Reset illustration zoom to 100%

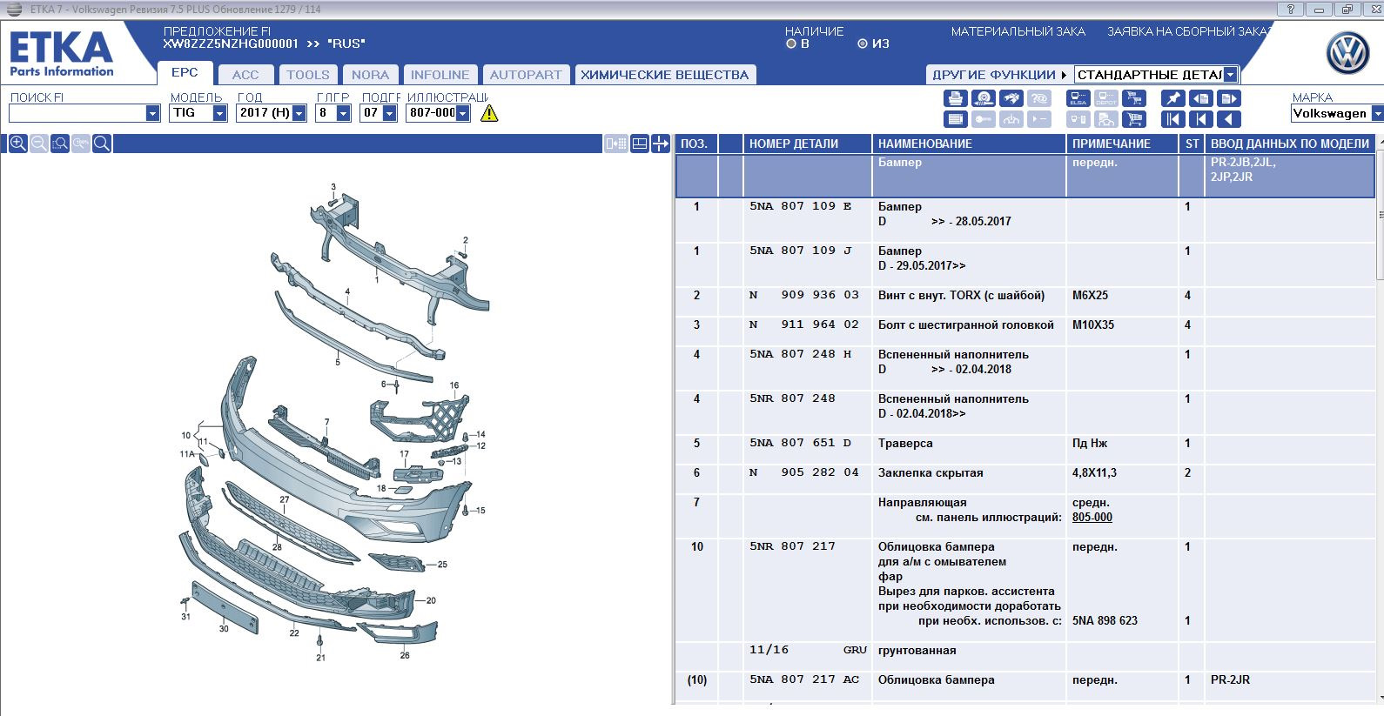click(80, 144)
